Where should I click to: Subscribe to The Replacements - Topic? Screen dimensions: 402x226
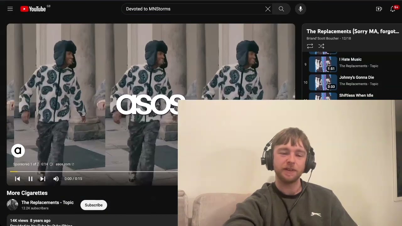click(94, 205)
